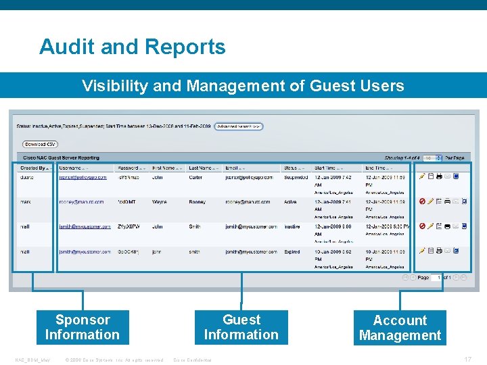Select the 'Active' status cell

[290, 201]
